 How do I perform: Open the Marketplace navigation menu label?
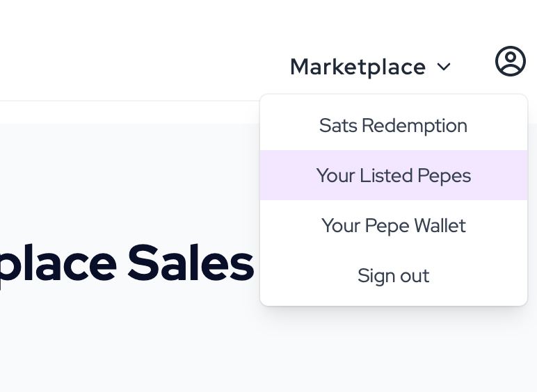(x=358, y=67)
